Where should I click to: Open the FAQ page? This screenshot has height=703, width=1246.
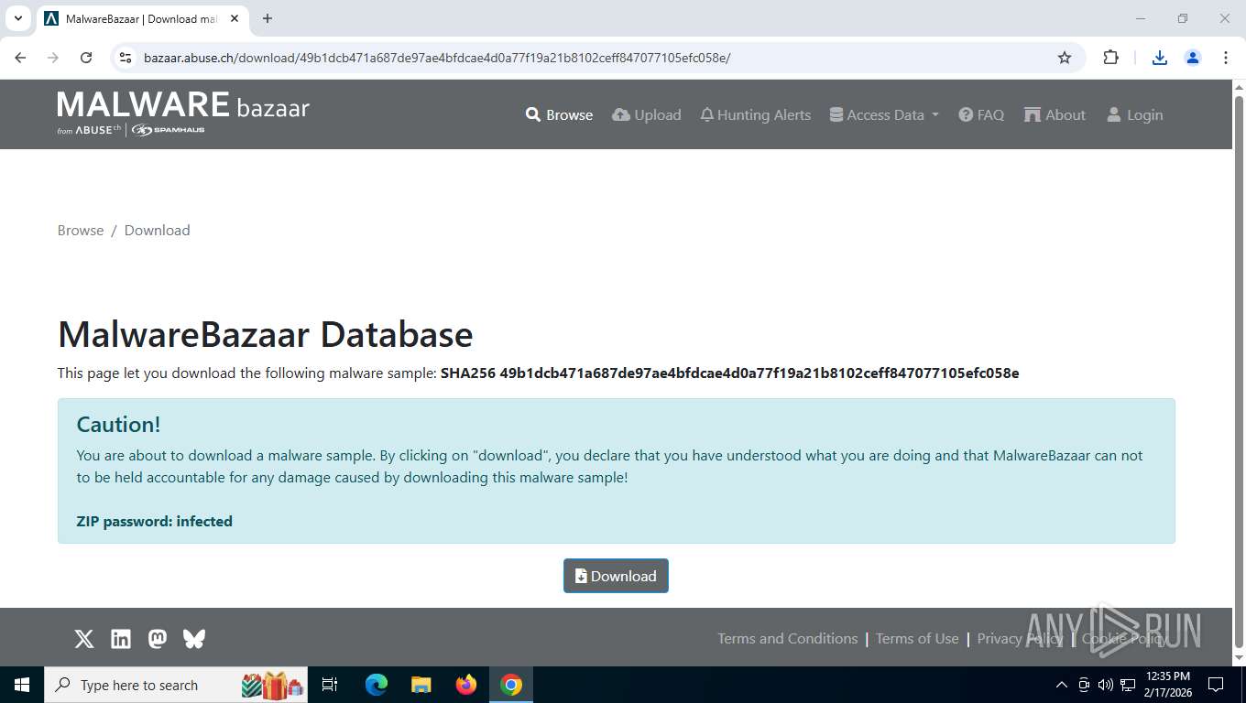[981, 114]
